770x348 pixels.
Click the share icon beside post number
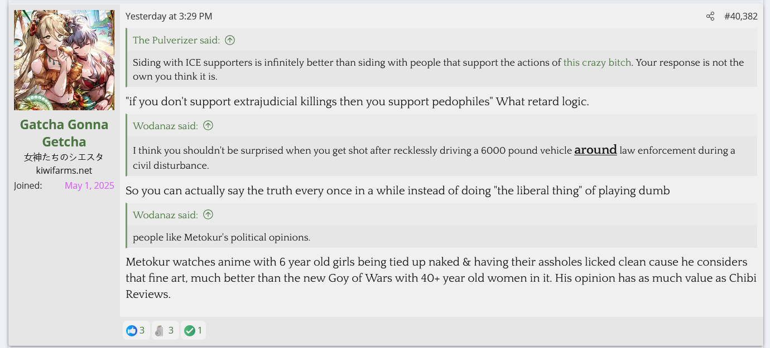pos(710,17)
